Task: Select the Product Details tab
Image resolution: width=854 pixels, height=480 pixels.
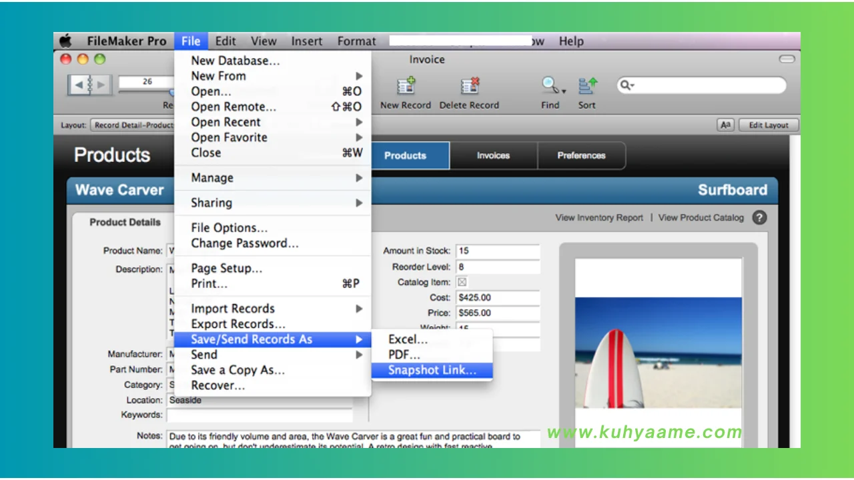Action: 125,223
